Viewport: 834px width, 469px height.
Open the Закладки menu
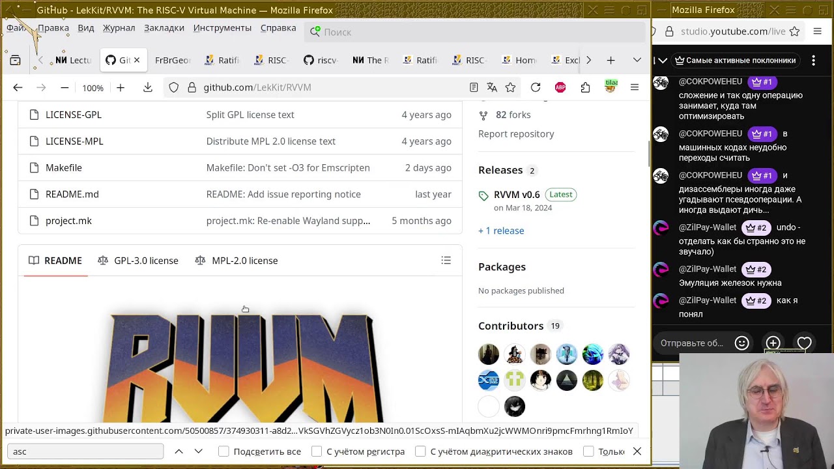click(x=164, y=28)
